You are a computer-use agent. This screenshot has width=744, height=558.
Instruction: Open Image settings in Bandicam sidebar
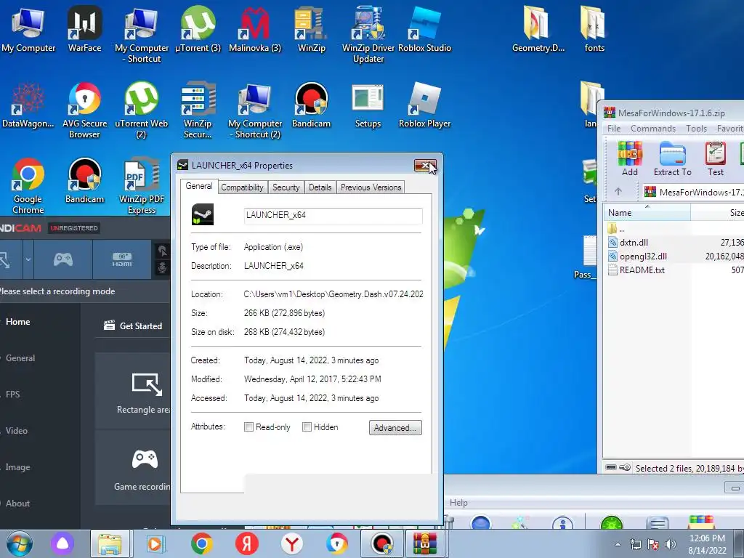[x=18, y=467]
